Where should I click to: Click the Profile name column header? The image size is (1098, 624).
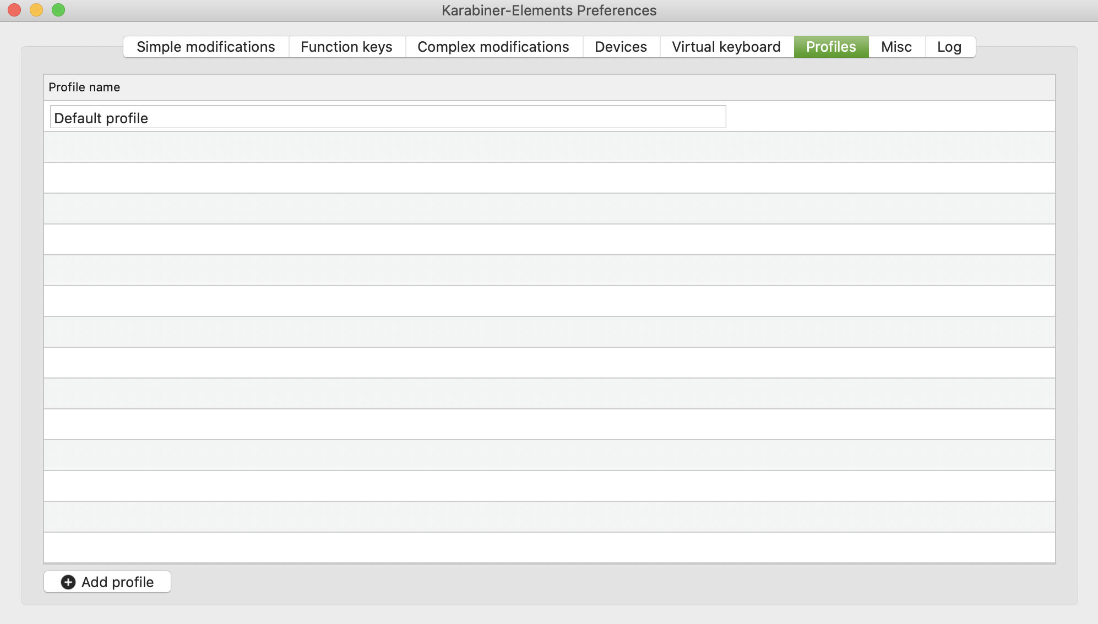click(x=85, y=87)
